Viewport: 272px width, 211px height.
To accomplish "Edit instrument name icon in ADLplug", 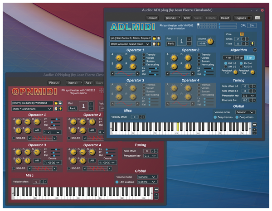I will tap(154, 44).
